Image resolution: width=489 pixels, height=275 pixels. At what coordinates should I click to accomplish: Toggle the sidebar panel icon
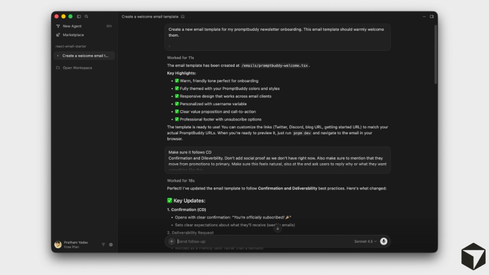(x=79, y=16)
